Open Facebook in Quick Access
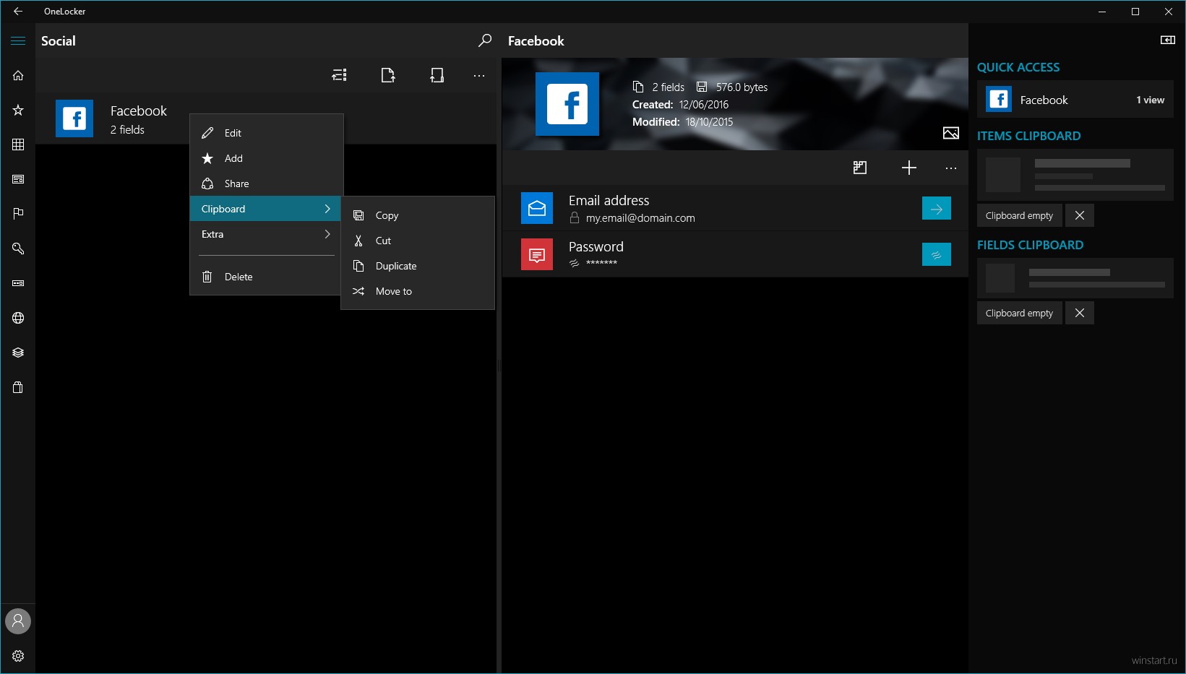This screenshot has height=674, width=1186. point(1075,100)
